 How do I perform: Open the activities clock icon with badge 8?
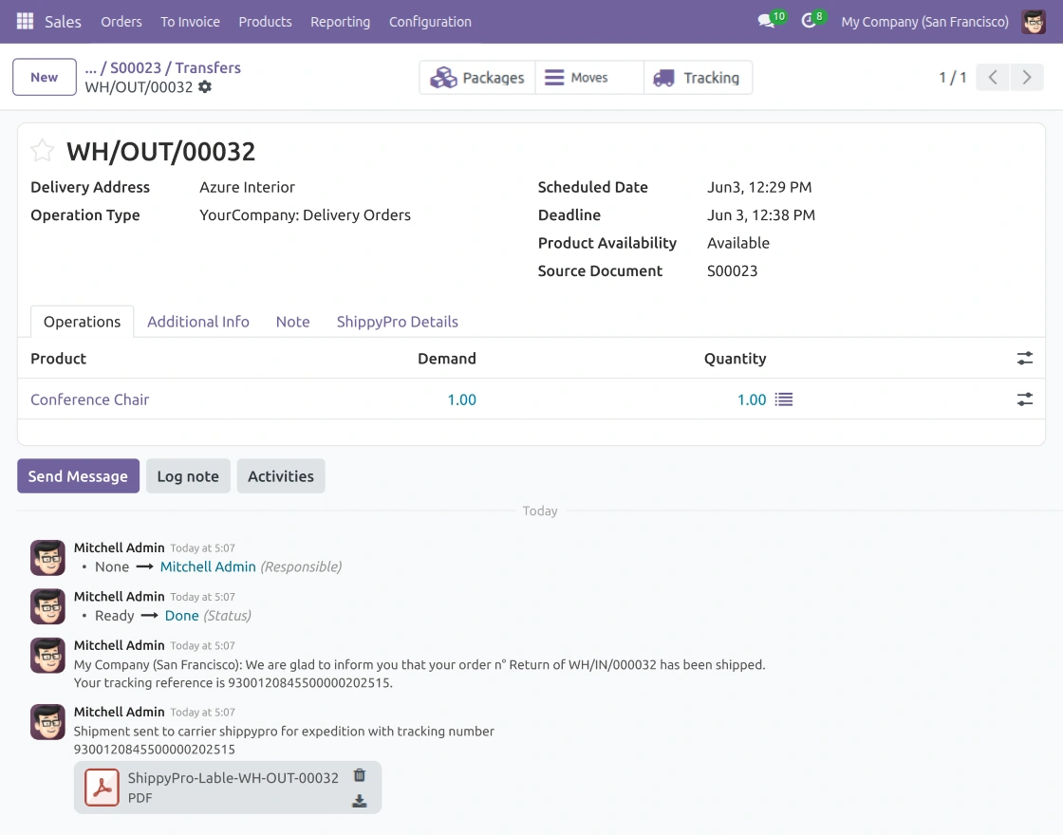(808, 21)
